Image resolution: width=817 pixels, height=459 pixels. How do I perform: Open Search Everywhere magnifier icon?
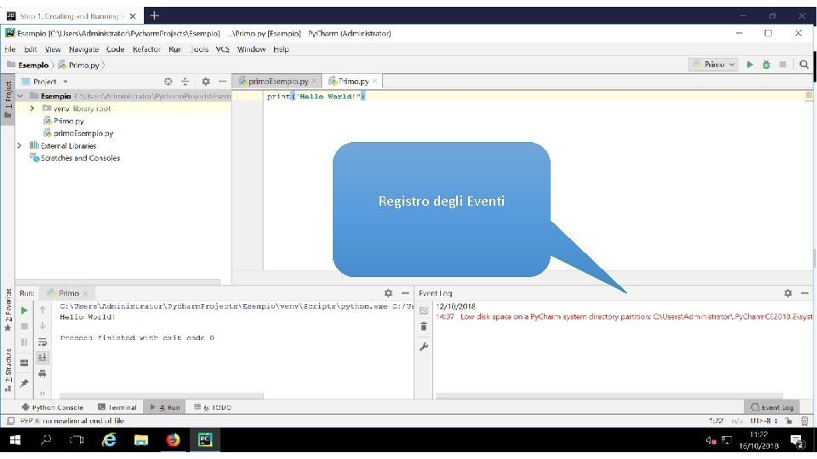tap(804, 65)
